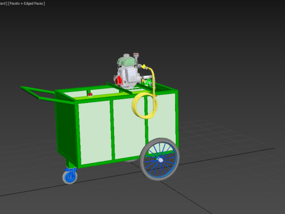Open the Facets + Edged Faces shading menu
The height and width of the screenshot is (214, 285).
[x=27, y=4]
